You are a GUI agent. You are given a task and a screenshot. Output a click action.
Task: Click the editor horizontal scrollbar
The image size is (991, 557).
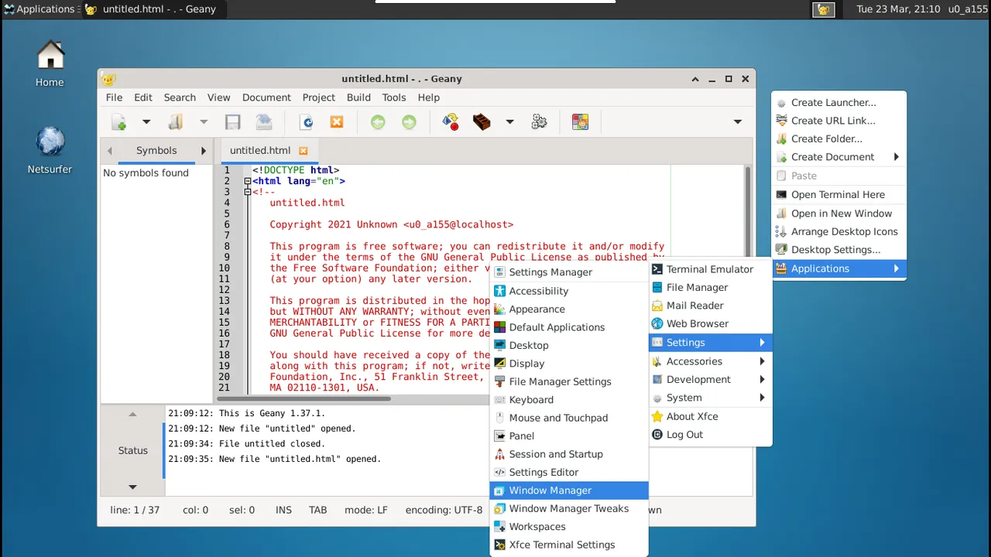(x=303, y=399)
